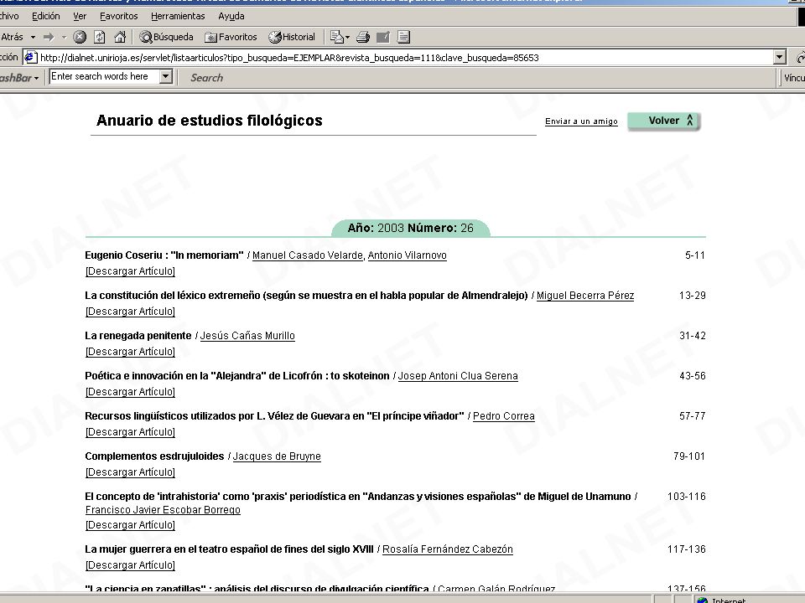Click Enviar a un amigo link
This screenshot has width=805, height=603.
tap(581, 121)
